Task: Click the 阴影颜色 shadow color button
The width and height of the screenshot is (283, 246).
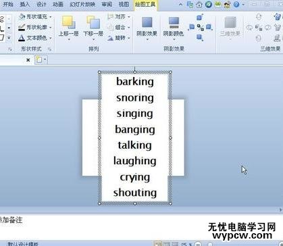Action: pos(174,28)
